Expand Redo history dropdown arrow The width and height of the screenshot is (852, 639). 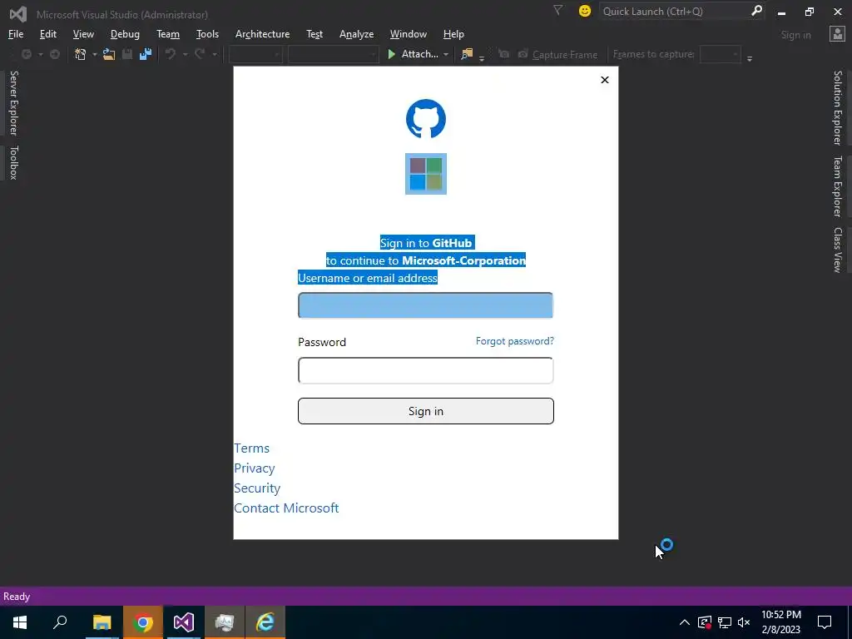click(x=214, y=55)
